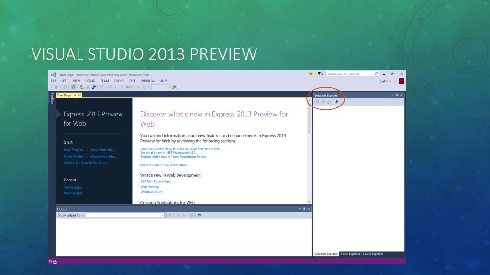Open the TOOLS menu
Screen dimensions: 490x275
coord(119,81)
